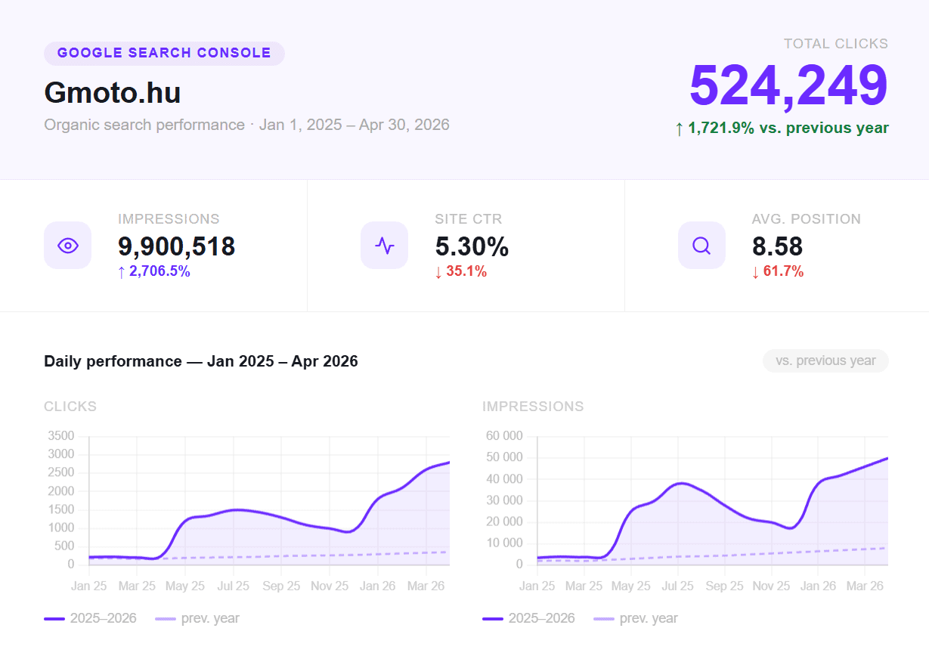Click the Clicks chart title
The width and height of the screenshot is (929, 656).
(70, 407)
